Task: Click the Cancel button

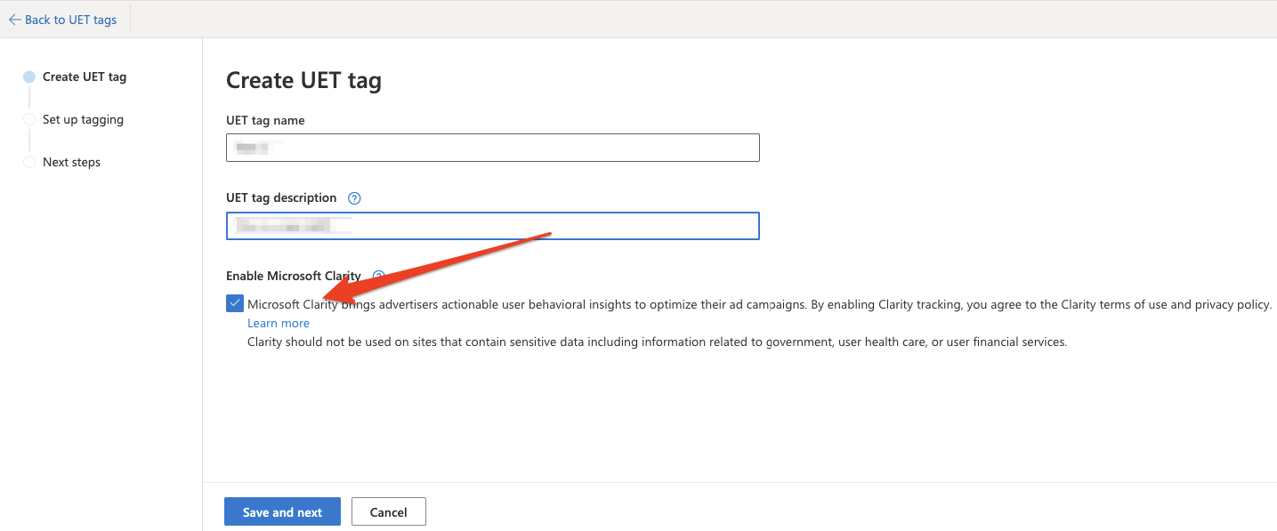Action: (389, 511)
